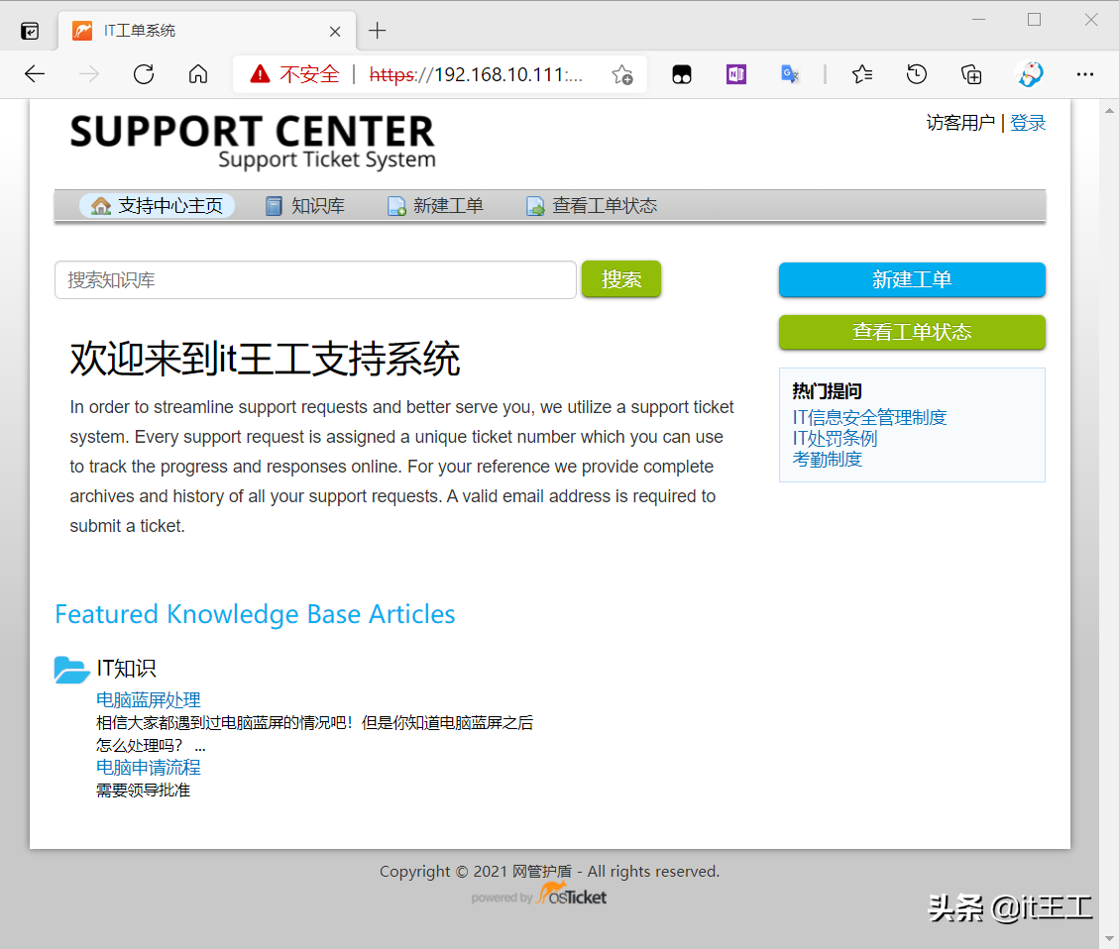
Task: Open 查看工单状态 in the navigation bar
Action: pos(592,206)
